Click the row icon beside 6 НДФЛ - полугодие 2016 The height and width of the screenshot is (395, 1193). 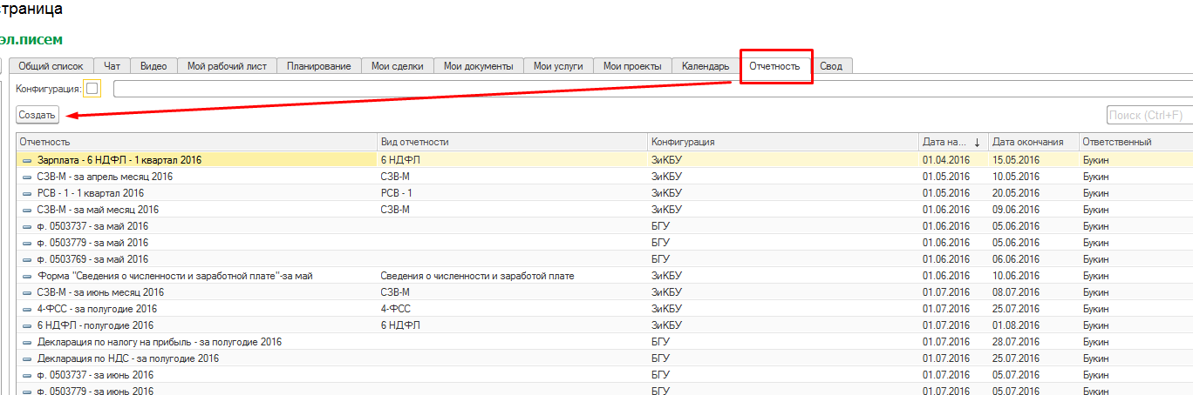click(x=27, y=325)
